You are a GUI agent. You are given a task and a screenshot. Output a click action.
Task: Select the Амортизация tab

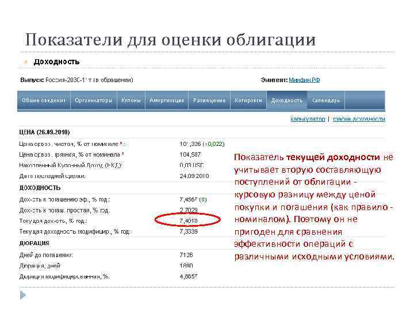(x=167, y=100)
